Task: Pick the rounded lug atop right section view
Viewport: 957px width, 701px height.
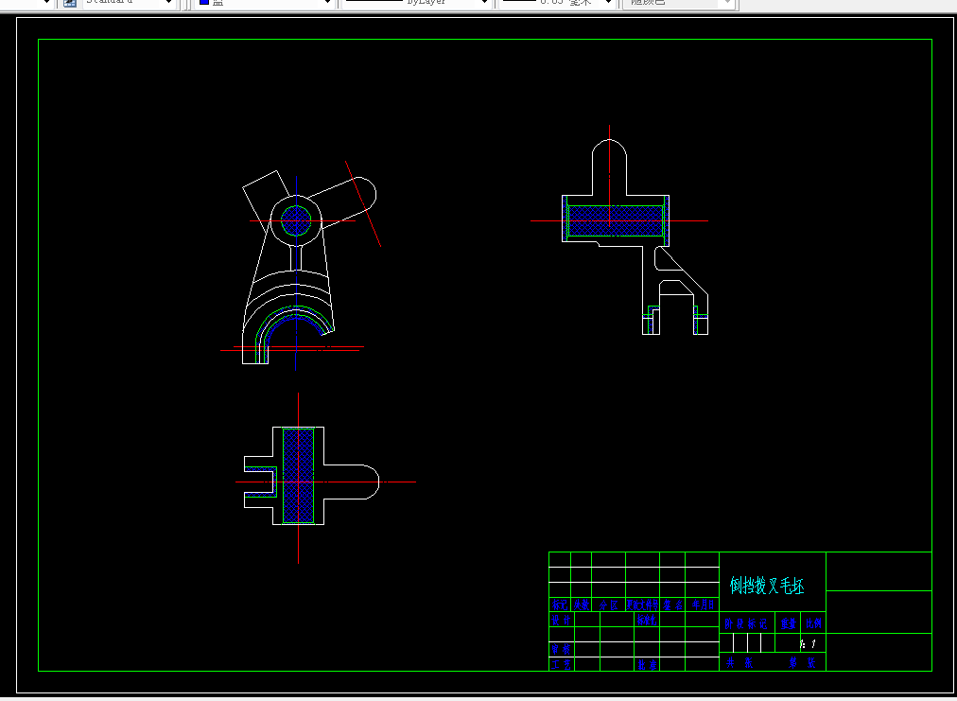Action: (609, 166)
